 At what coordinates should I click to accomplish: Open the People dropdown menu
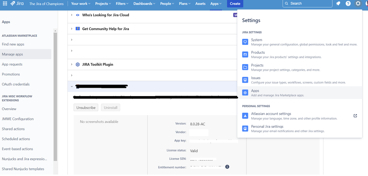167,4
